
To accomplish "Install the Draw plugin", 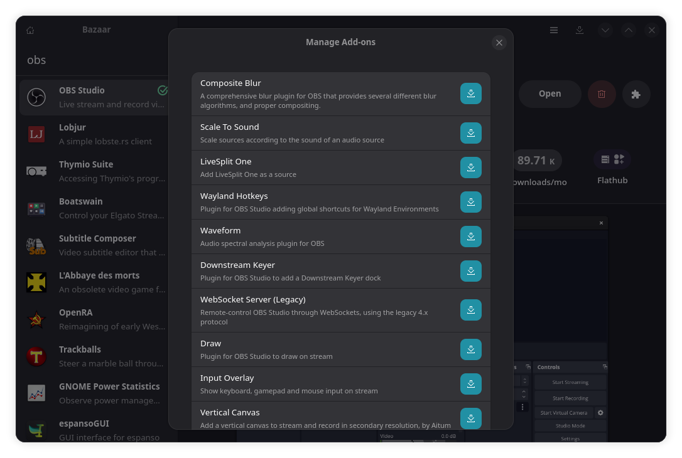I will point(471,349).
